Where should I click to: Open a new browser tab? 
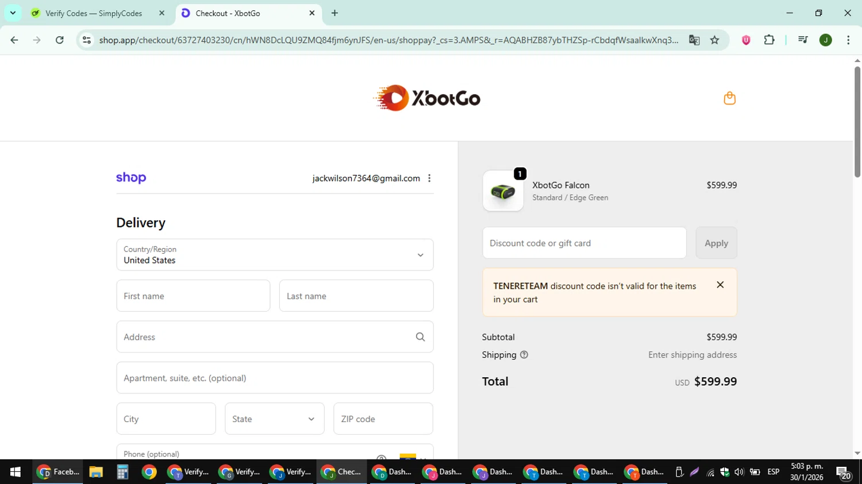pos(334,13)
